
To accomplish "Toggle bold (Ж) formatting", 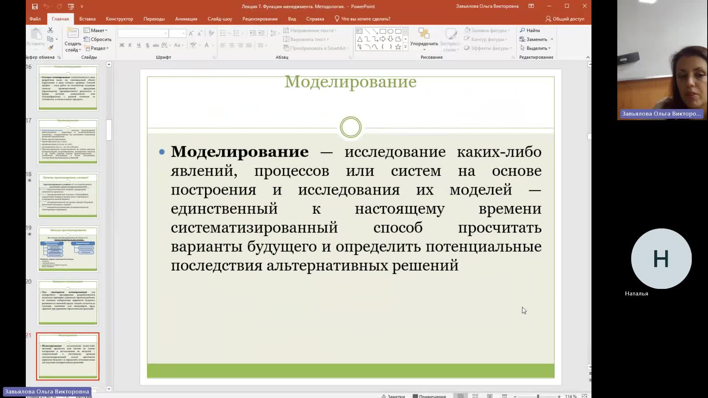I will 122,45.
